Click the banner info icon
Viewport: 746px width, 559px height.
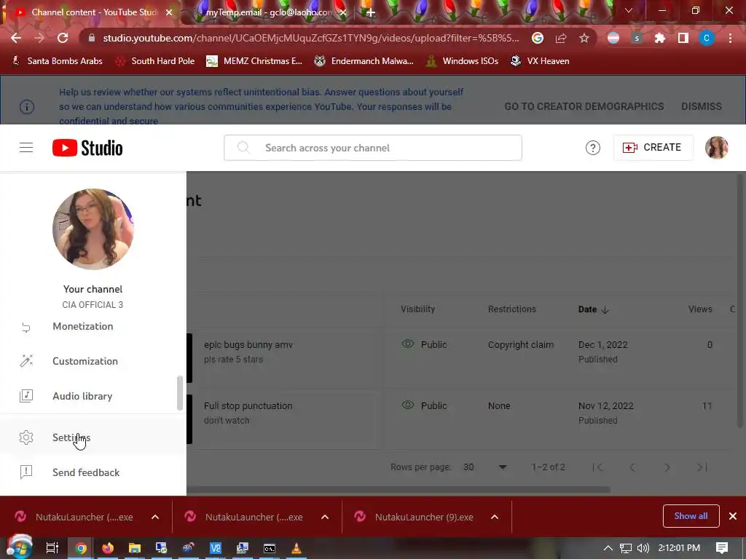[x=27, y=106]
